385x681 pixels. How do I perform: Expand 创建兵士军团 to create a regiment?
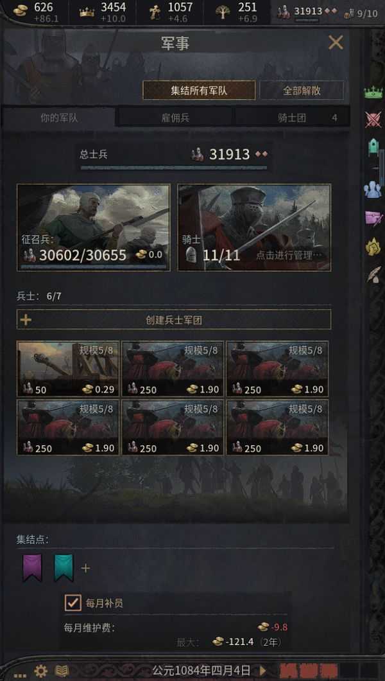[x=174, y=320]
